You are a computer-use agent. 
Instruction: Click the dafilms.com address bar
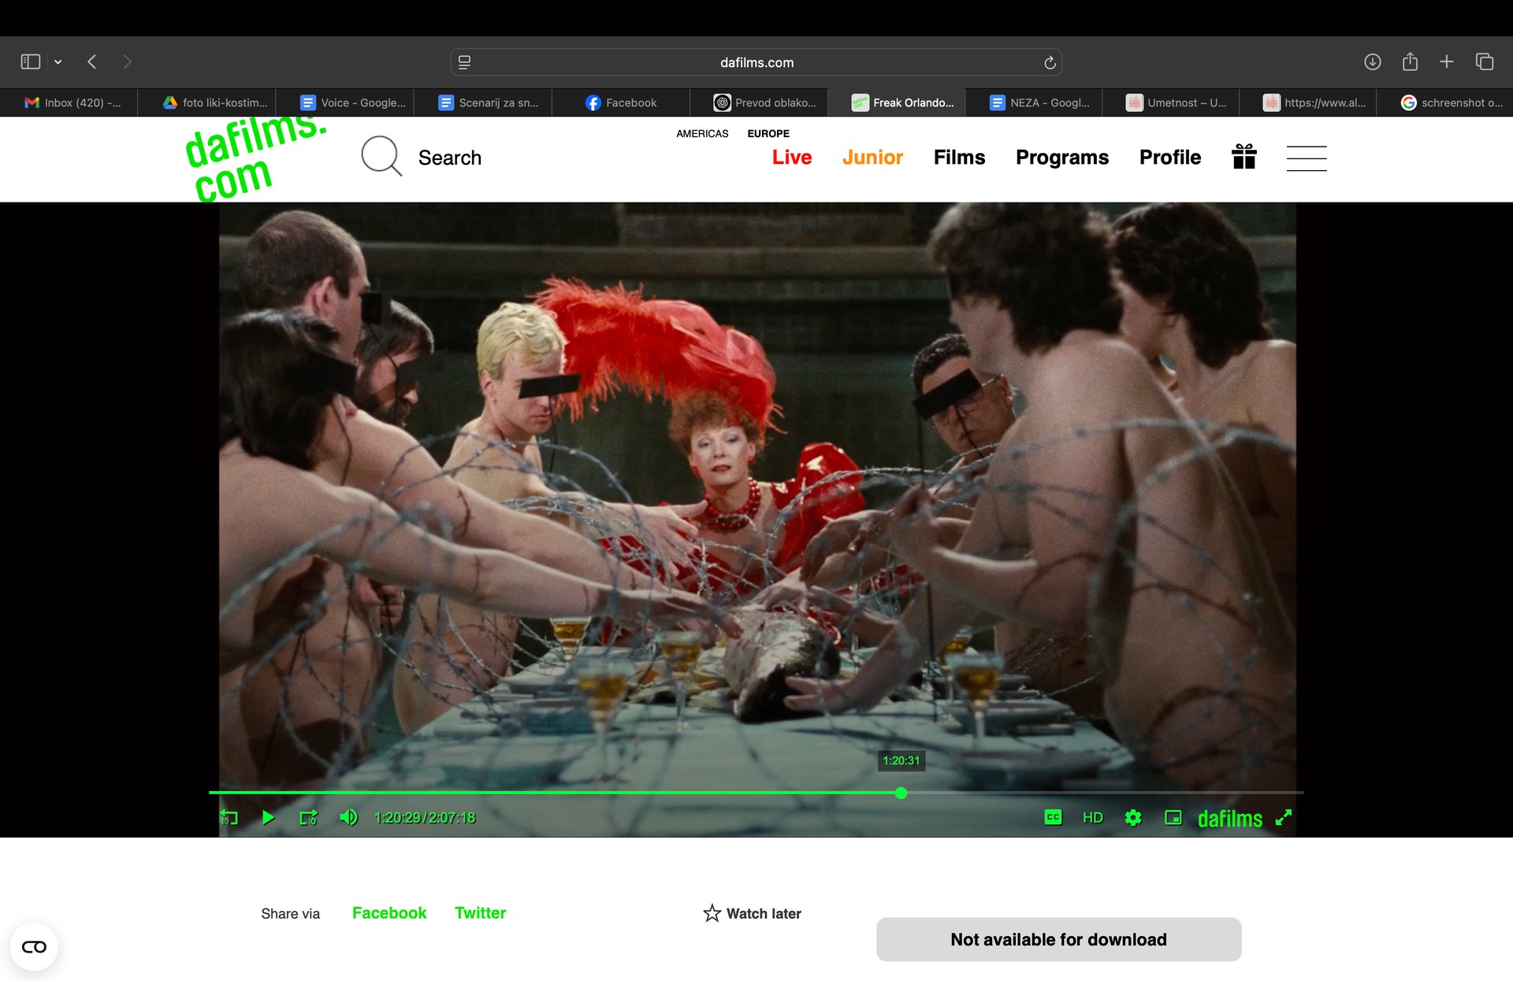[x=756, y=62]
